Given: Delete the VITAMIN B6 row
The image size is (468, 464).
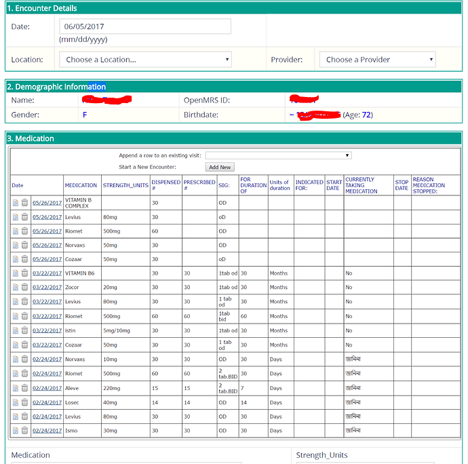Looking at the screenshot, I should (25, 273).
